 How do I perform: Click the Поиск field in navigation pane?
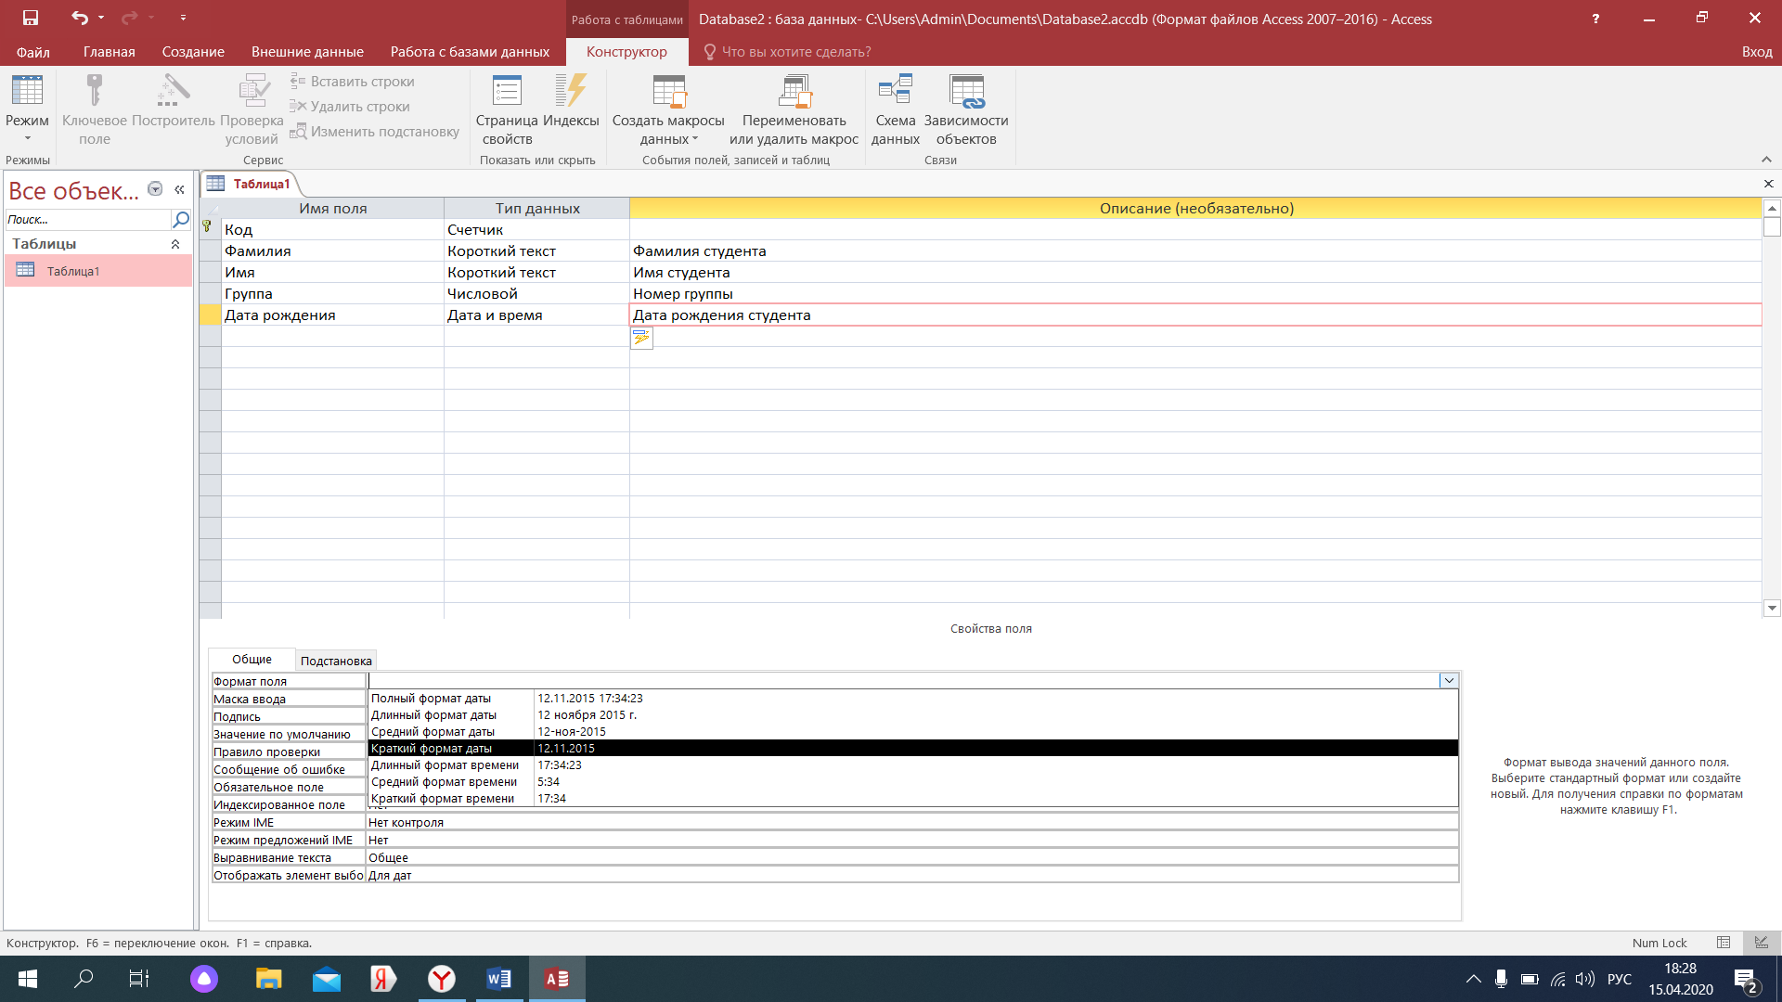coord(88,220)
